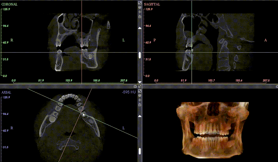Click the L orientation label in Coronal view

[x=124, y=40]
